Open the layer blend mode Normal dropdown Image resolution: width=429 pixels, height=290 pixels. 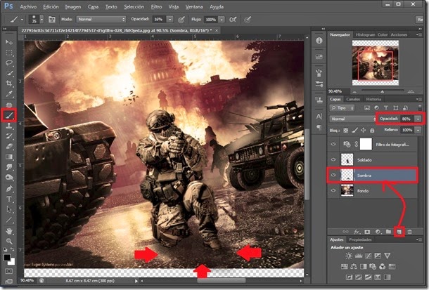tap(352, 119)
